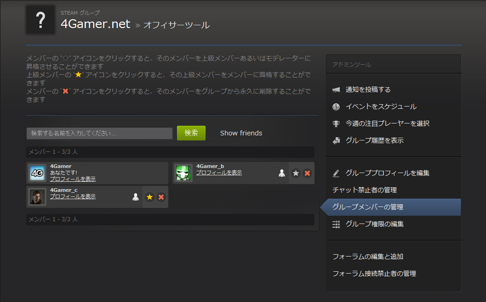486x302 pixels.
Task: Demote 4Gamer_c with the yellow star icon
Action: pos(150,197)
